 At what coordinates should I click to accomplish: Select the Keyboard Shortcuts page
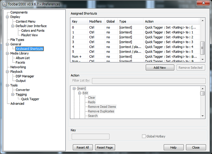coord(29,49)
